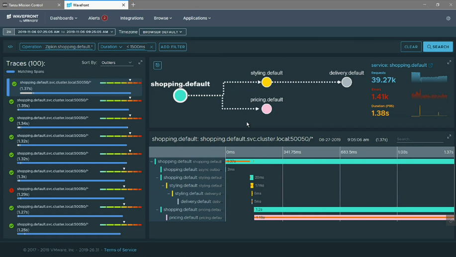Select the styling.default yellow node

pyautogui.click(x=267, y=83)
